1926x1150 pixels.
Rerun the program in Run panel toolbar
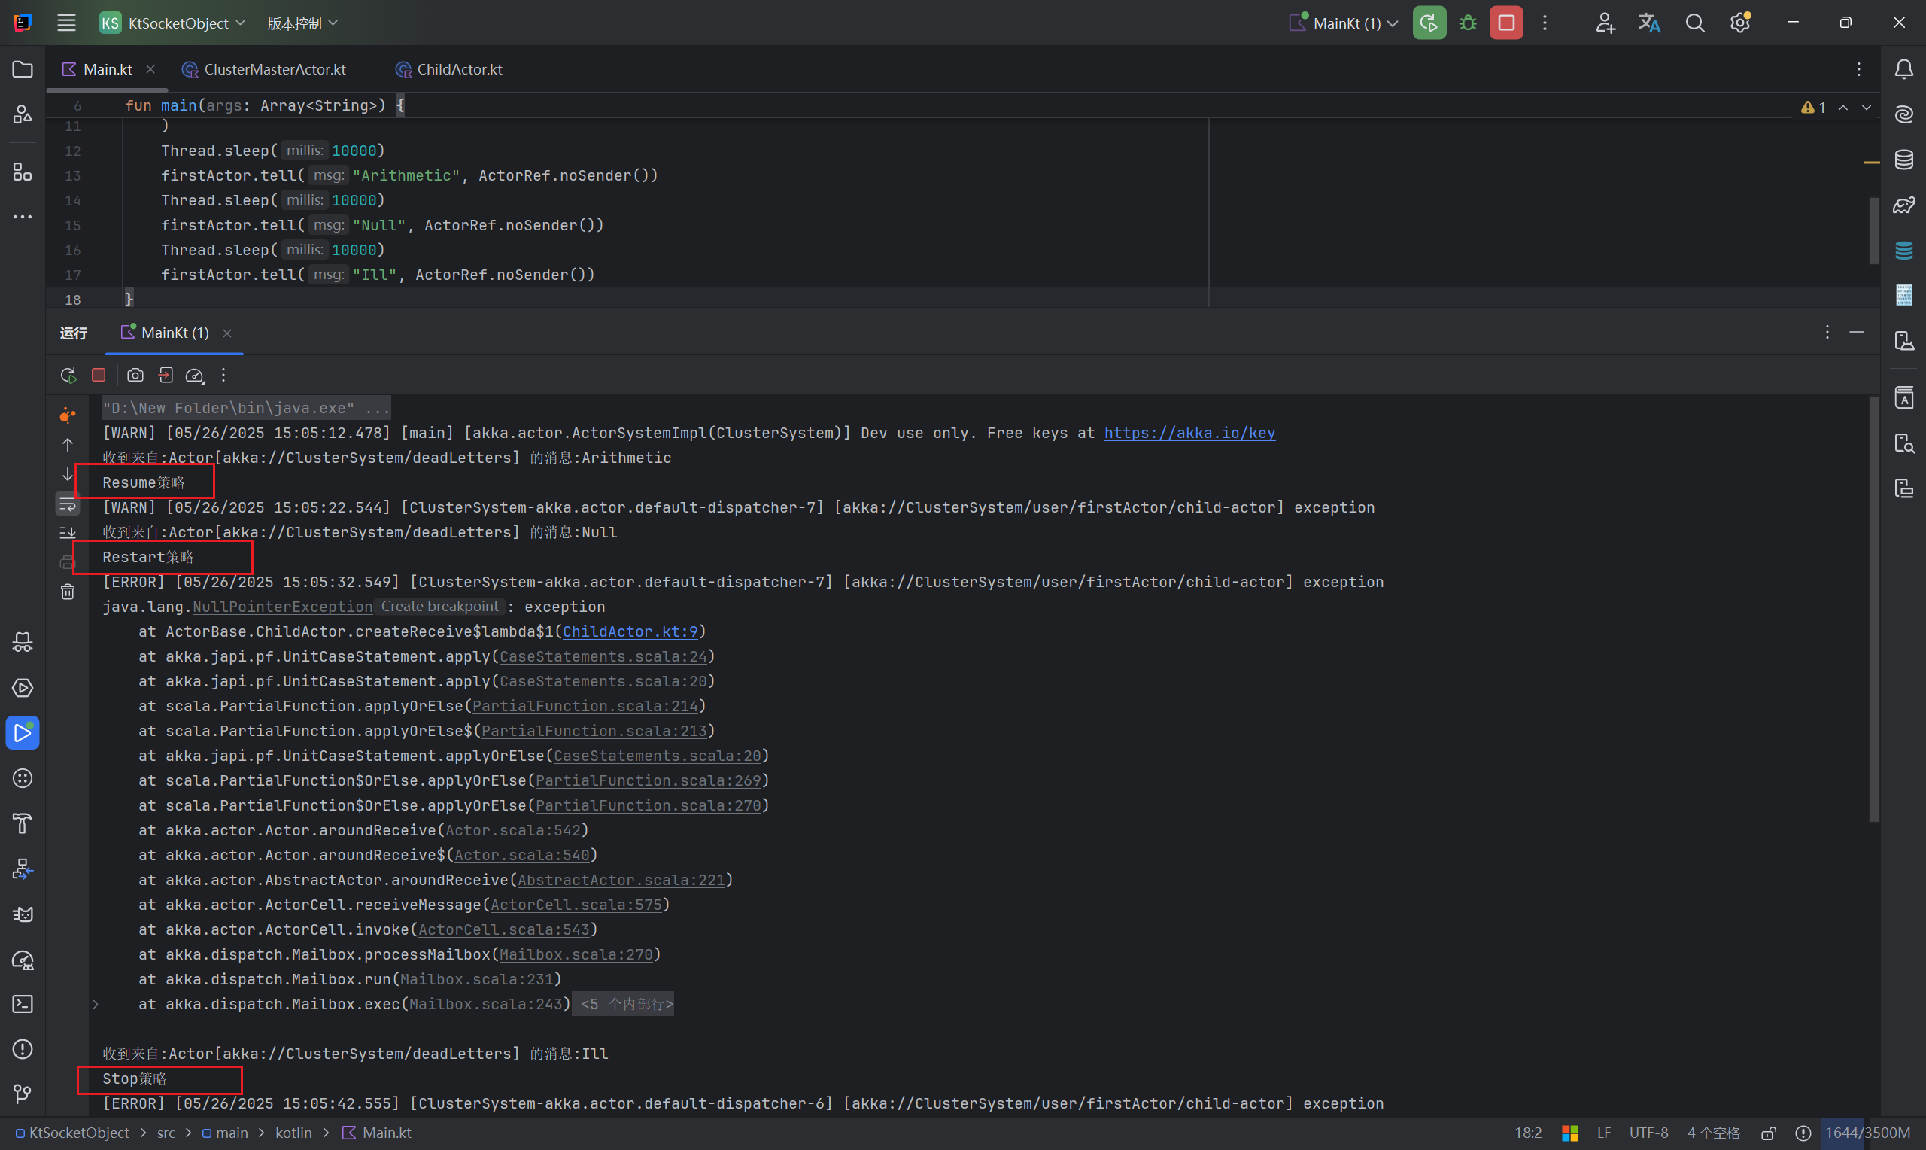(68, 375)
